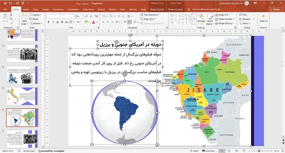Adjust the zoom slider handle
This screenshot has width=285, height=153.
[x=259, y=151]
